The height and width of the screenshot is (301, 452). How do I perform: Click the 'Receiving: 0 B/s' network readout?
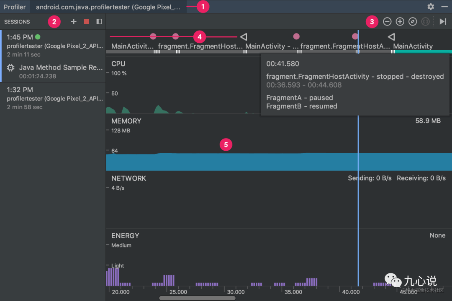click(x=421, y=178)
